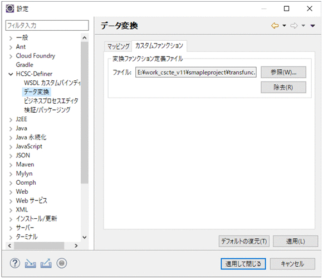Select Gradle in the tree
Viewport: 323px width, 279px height.
(x=25, y=65)
